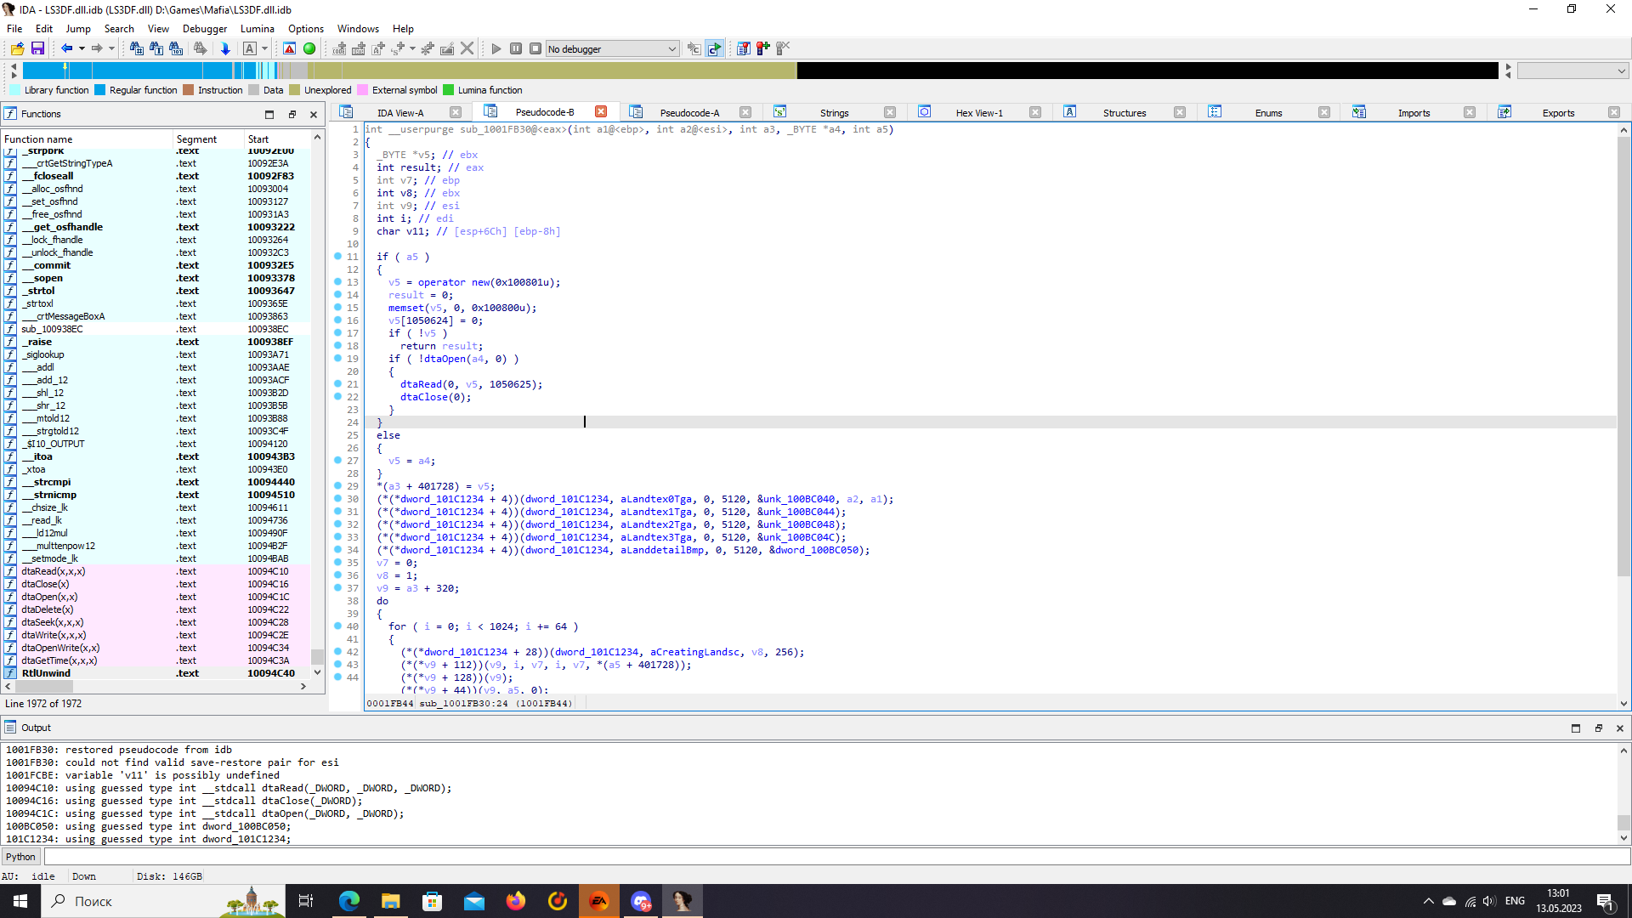This screenshot has height=918, width=1632.
Task: Click the green circle toolbar icon
Action: pyautogui.click(x=309, y=48)
